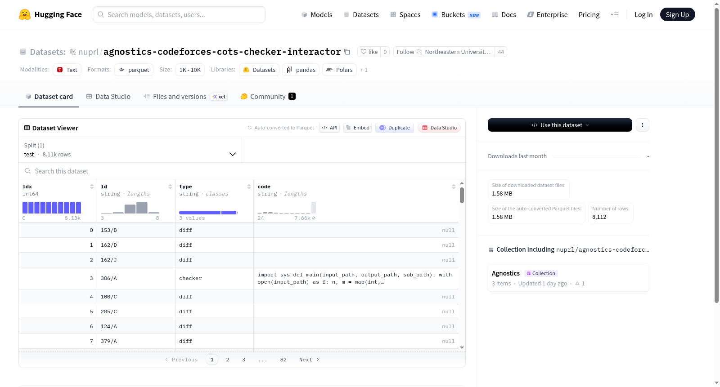
Task: Open the Community tab
Action: pyautogui.click(x=268, y=97)
